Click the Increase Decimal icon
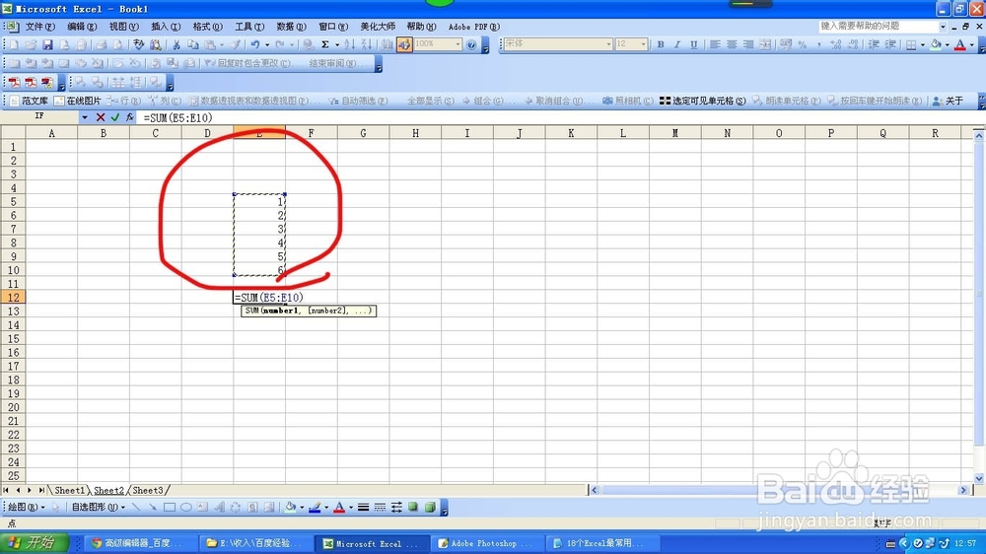The width and height of the screenshot is (986, 554). [836, 44]
